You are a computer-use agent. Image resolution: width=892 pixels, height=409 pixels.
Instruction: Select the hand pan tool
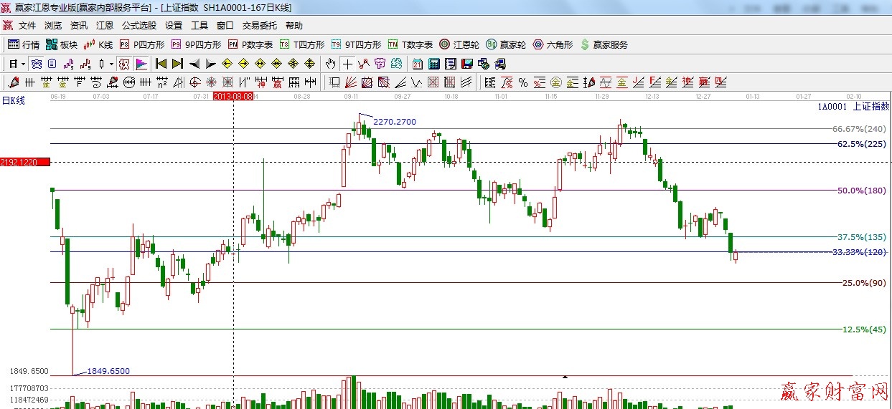[x=330, y=64]
